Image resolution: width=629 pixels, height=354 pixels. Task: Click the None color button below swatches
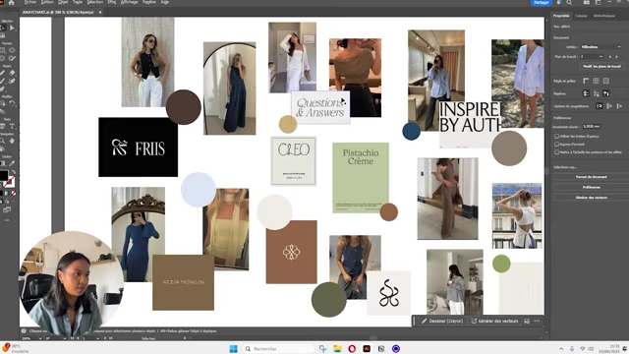pos(13,193)
